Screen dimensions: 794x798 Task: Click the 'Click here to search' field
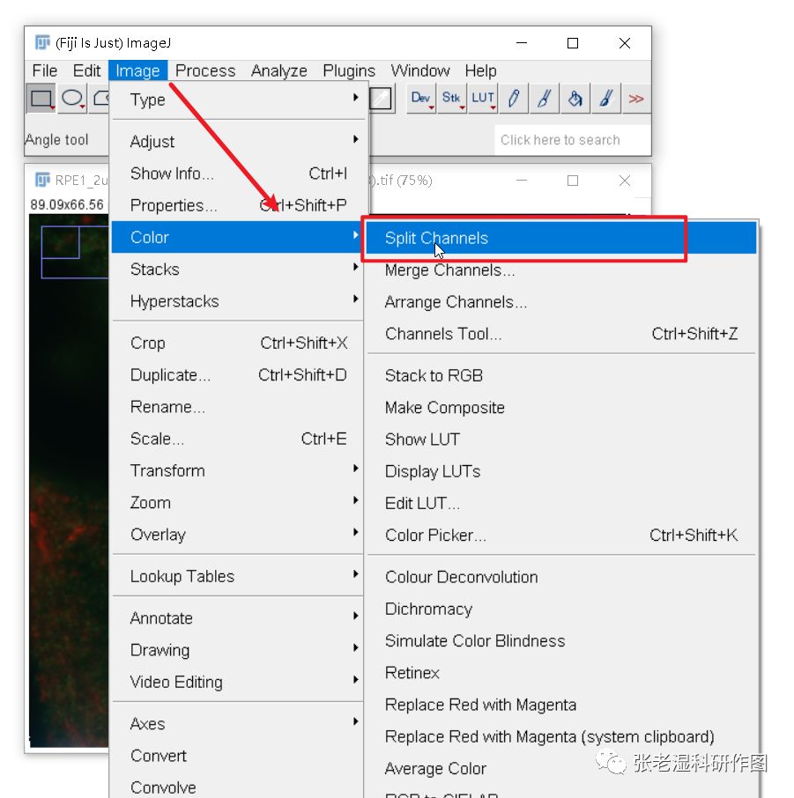tap(572, 139)
